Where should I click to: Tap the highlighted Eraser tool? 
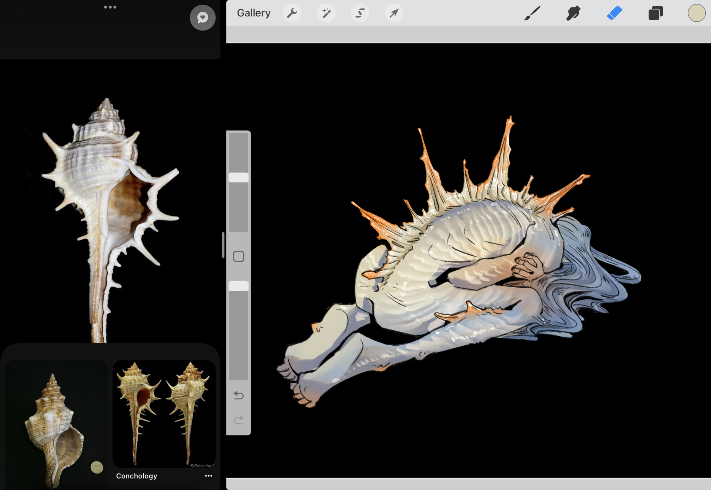tap(614, 13)
